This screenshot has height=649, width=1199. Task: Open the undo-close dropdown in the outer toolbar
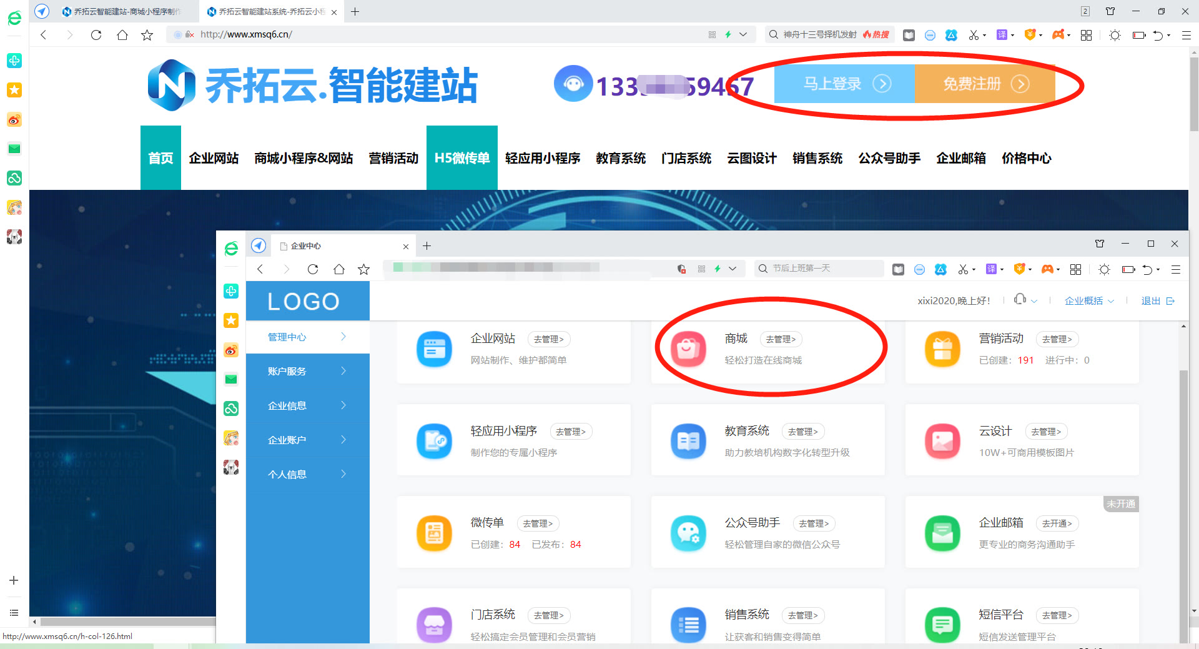(x=1168, y=35)
